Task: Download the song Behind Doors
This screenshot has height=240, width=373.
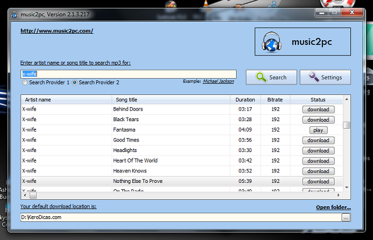Action: pyautogui.click(x=318, y=110)
